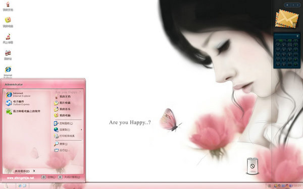Open 我的音乐 in Start menu
303x189 pixels.
[63, 109]
